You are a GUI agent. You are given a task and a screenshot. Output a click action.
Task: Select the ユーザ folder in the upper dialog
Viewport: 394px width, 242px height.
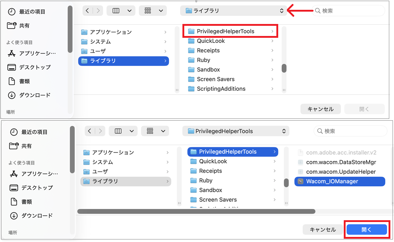[124, 51]
